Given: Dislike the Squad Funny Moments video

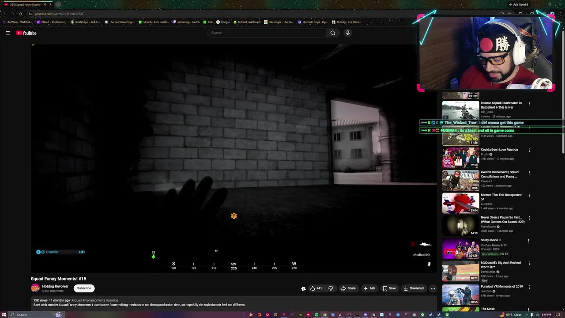Looking at the screenshot, I should pyautogui.click(x=331, y=288).
